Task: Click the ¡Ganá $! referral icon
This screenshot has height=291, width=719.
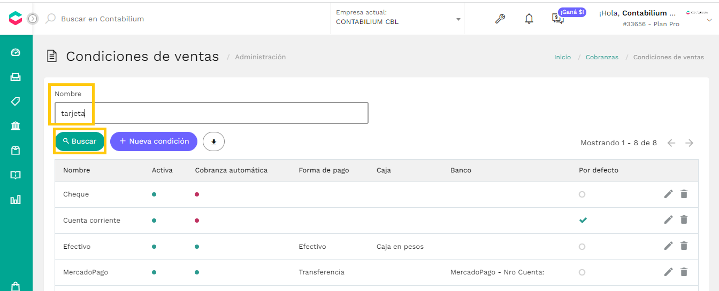Action: [558, 19]
